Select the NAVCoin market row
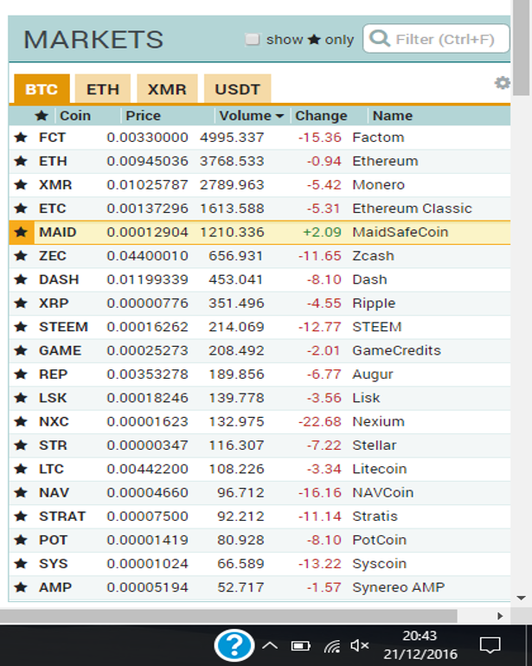The image size is (532, 666). [x=260, y=493]
